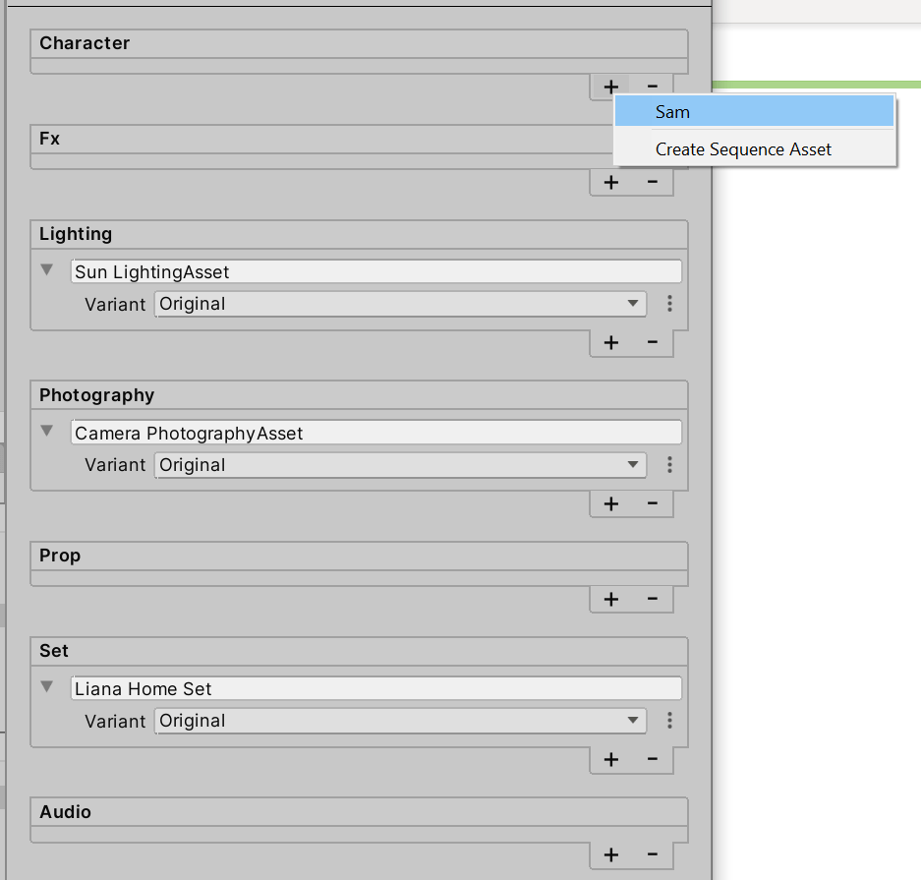Collapse the Camera PhotographyAsset foldout triangle
The width and height of the screenshot is (921, 880).
coord(47,432)
